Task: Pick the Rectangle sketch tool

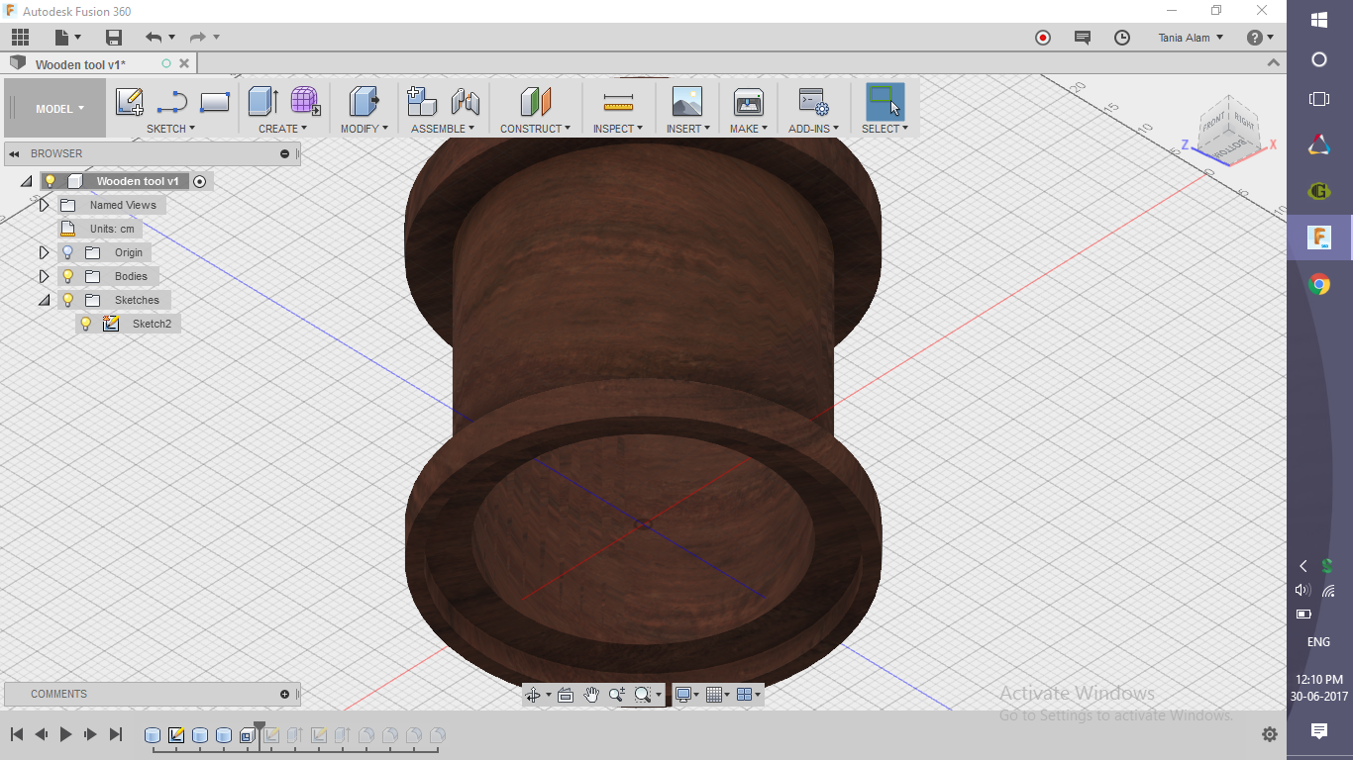Action: 215,102
